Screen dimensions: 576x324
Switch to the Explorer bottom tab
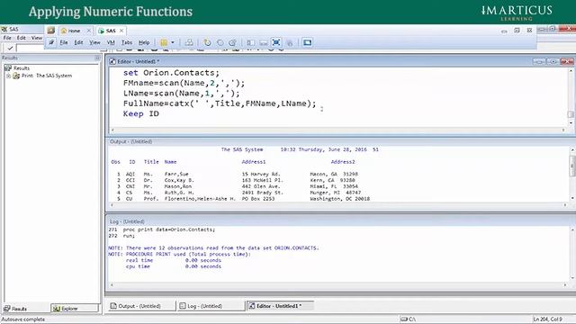point(75,308)
